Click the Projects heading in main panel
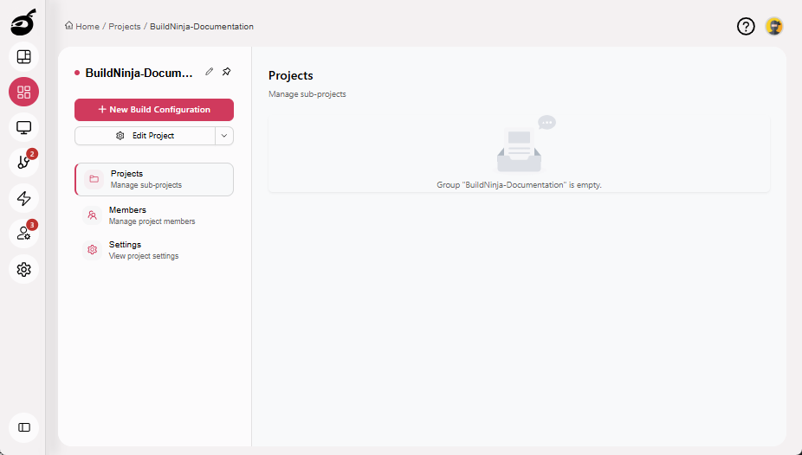Screen dimensions: 802x455 coord(290,75)
